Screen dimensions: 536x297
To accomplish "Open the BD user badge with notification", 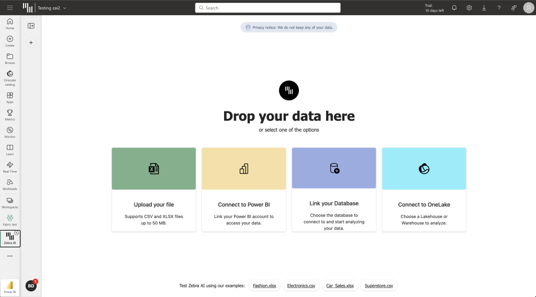I will (x=31, y=285).
